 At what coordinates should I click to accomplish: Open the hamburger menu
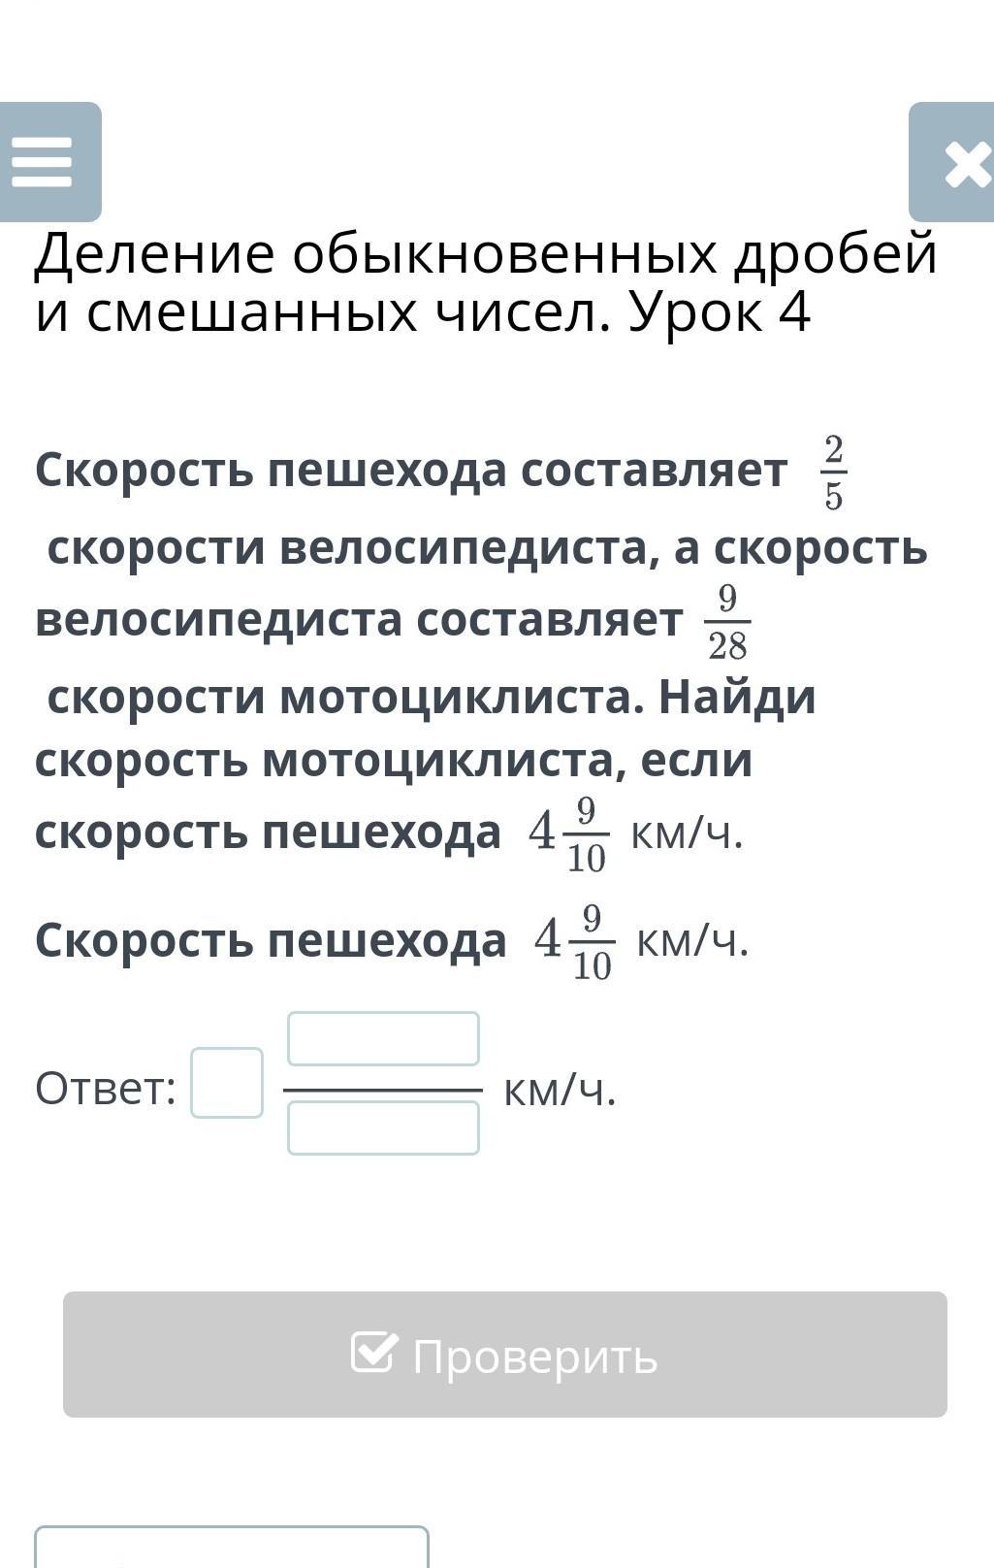point(49,162)
